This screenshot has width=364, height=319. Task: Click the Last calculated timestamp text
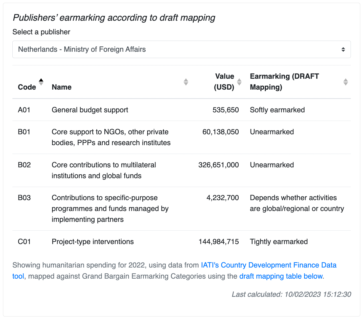click(x=291, y=294)
